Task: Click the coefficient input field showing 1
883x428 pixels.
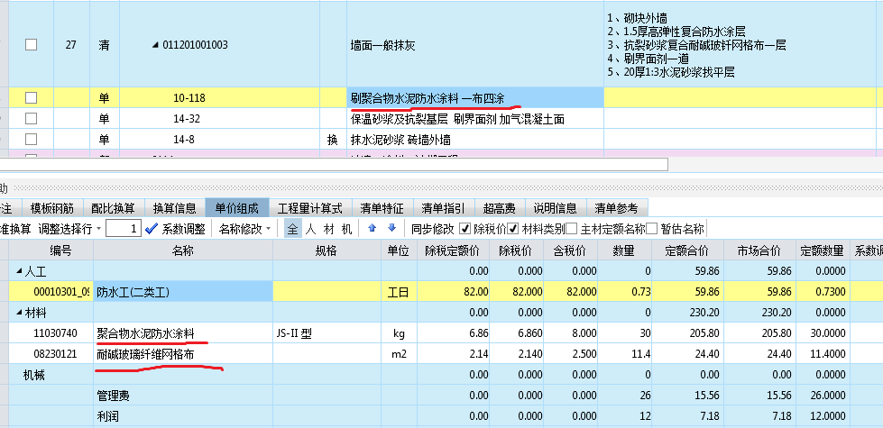Action: pyautogui.click(x=124, y=229)
